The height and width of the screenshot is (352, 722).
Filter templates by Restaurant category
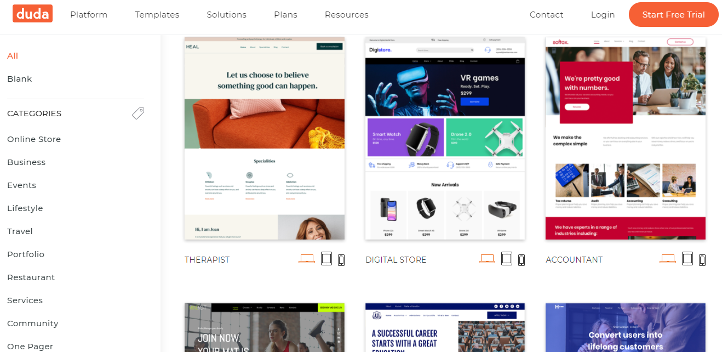point(31,277)
